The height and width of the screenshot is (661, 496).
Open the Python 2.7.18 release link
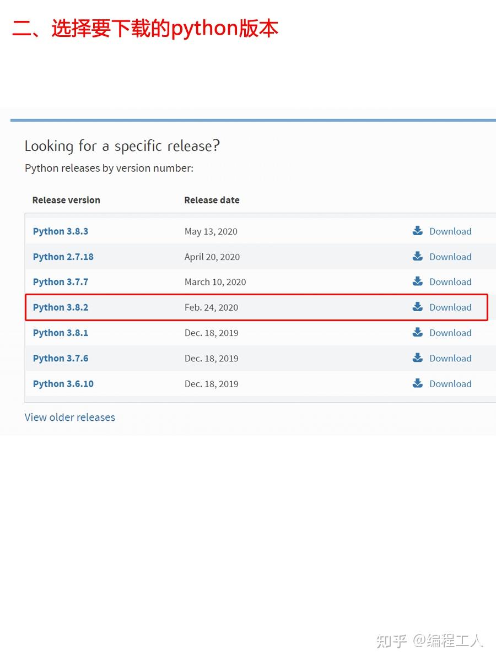(63, 257)
